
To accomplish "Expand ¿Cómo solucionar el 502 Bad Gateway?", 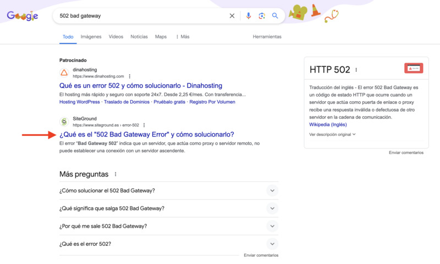I will (169, 190).
